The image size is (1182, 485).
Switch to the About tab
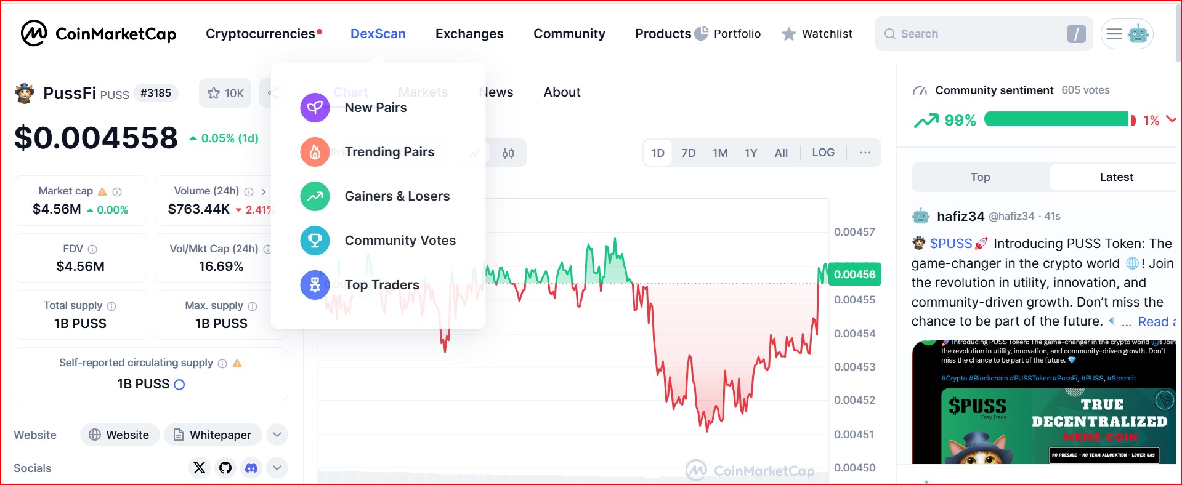tap(562, 92)
